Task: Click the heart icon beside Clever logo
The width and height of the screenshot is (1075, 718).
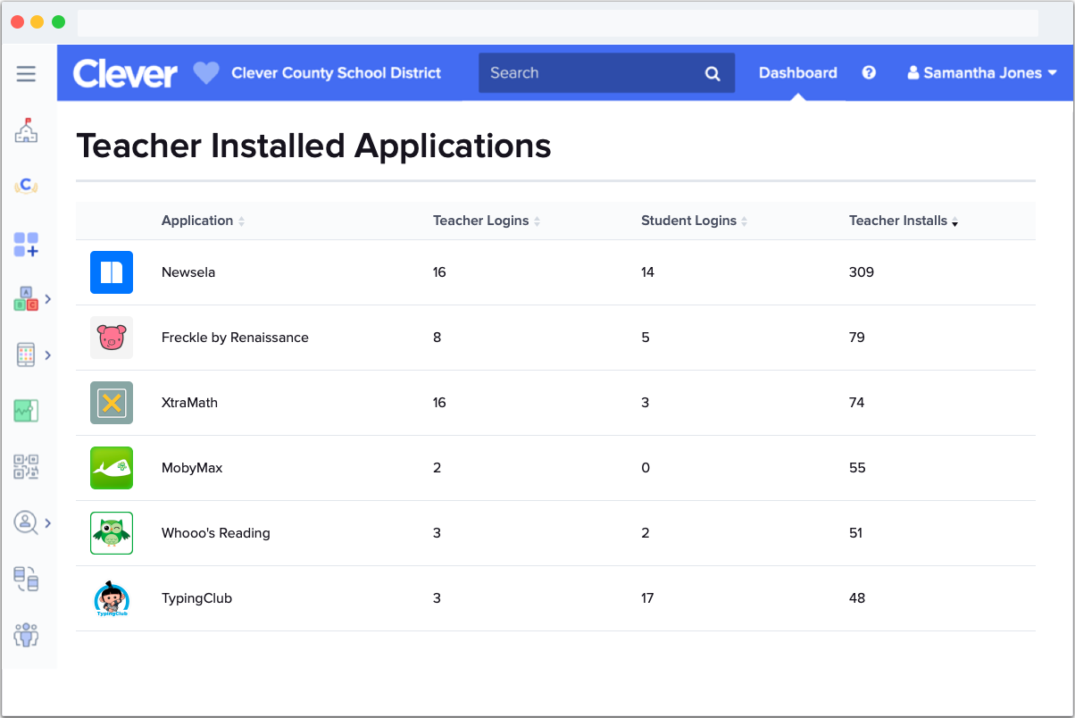Action: (x=206, y=73)
